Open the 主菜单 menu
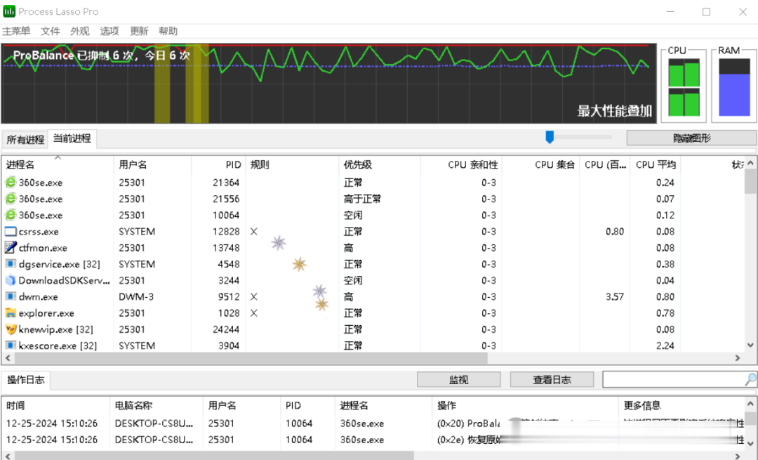Image resolution: width=758 pixels, height=460 pixels. click(16, 31)
